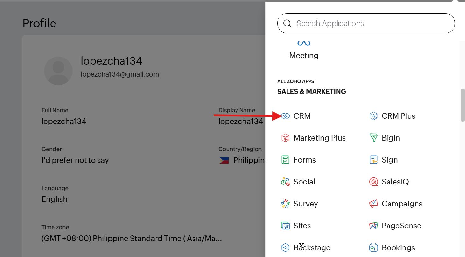This screenshot has height=257, width=465.
Task: Click the Display Name value
Action: click(241, 121)
